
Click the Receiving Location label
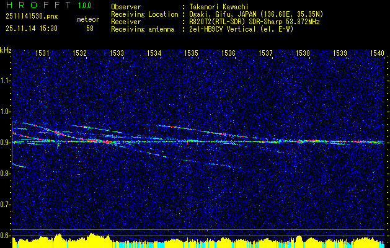[x=144, y=14]
